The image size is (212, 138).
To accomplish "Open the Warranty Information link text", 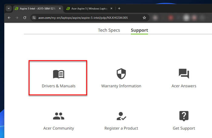I will [x=121, y=86].
